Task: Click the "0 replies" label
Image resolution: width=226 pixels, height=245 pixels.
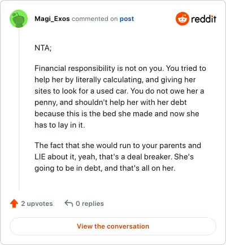Action: [90, 204]
